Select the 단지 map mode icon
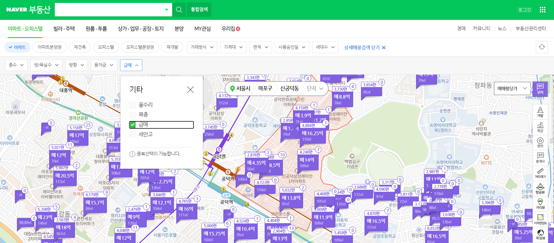This screenshot has width=554, height=243. pos(540,89)
